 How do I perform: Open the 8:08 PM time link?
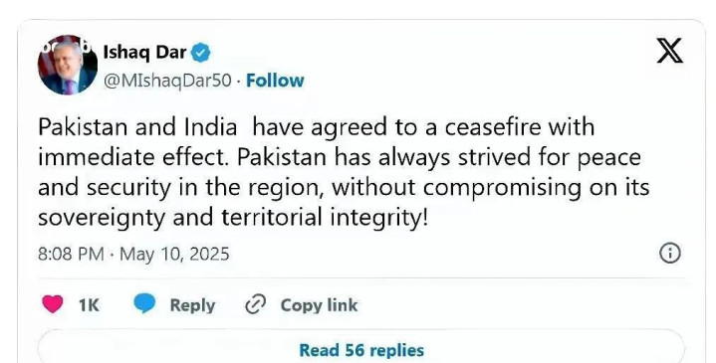(x=71, y=254)
